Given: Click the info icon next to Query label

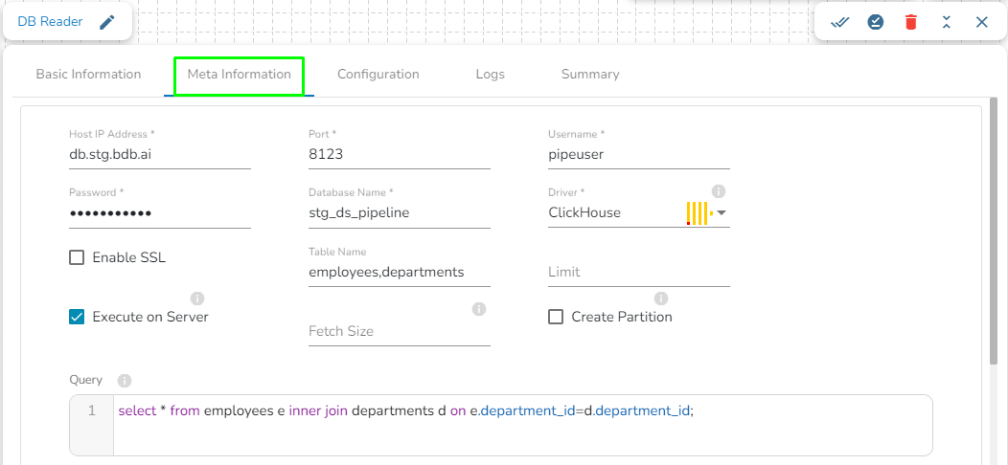Looking at the screenshot, I should tap(125, 380).
